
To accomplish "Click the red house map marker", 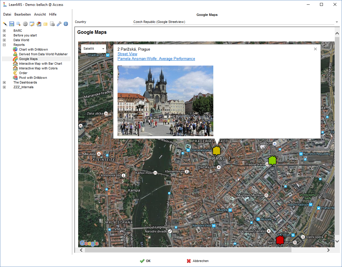I will (280, 240).
